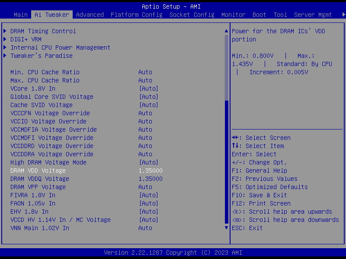Select the VCCMDFI Voltage Override value
The image size is (346, 259).
(x=145, y=138)
